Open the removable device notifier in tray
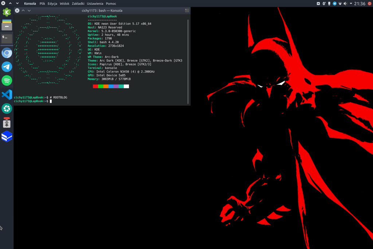 click(x=329, y=3)
